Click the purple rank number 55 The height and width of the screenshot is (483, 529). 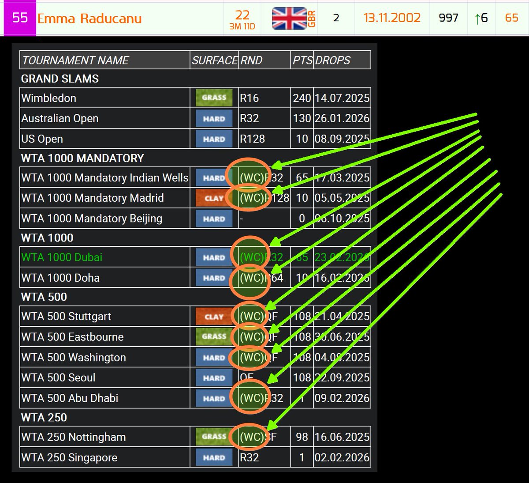tap(20, 18)
